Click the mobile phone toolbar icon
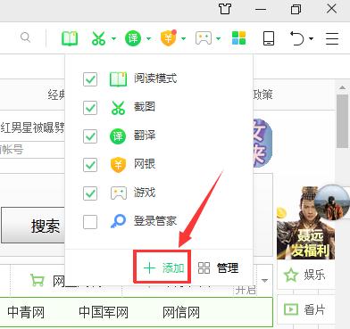This screenshot has width=350, height=329. pos(269,38)
